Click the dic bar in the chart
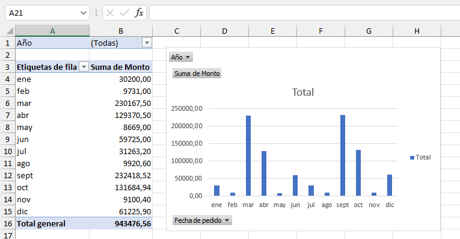460x239 pixels. pyautogui.click(x=390, y=185)
